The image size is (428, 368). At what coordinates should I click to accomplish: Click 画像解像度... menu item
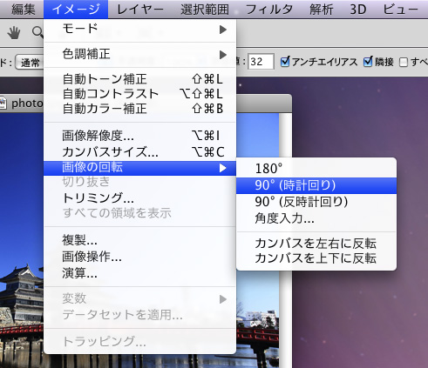coord(139,136)
